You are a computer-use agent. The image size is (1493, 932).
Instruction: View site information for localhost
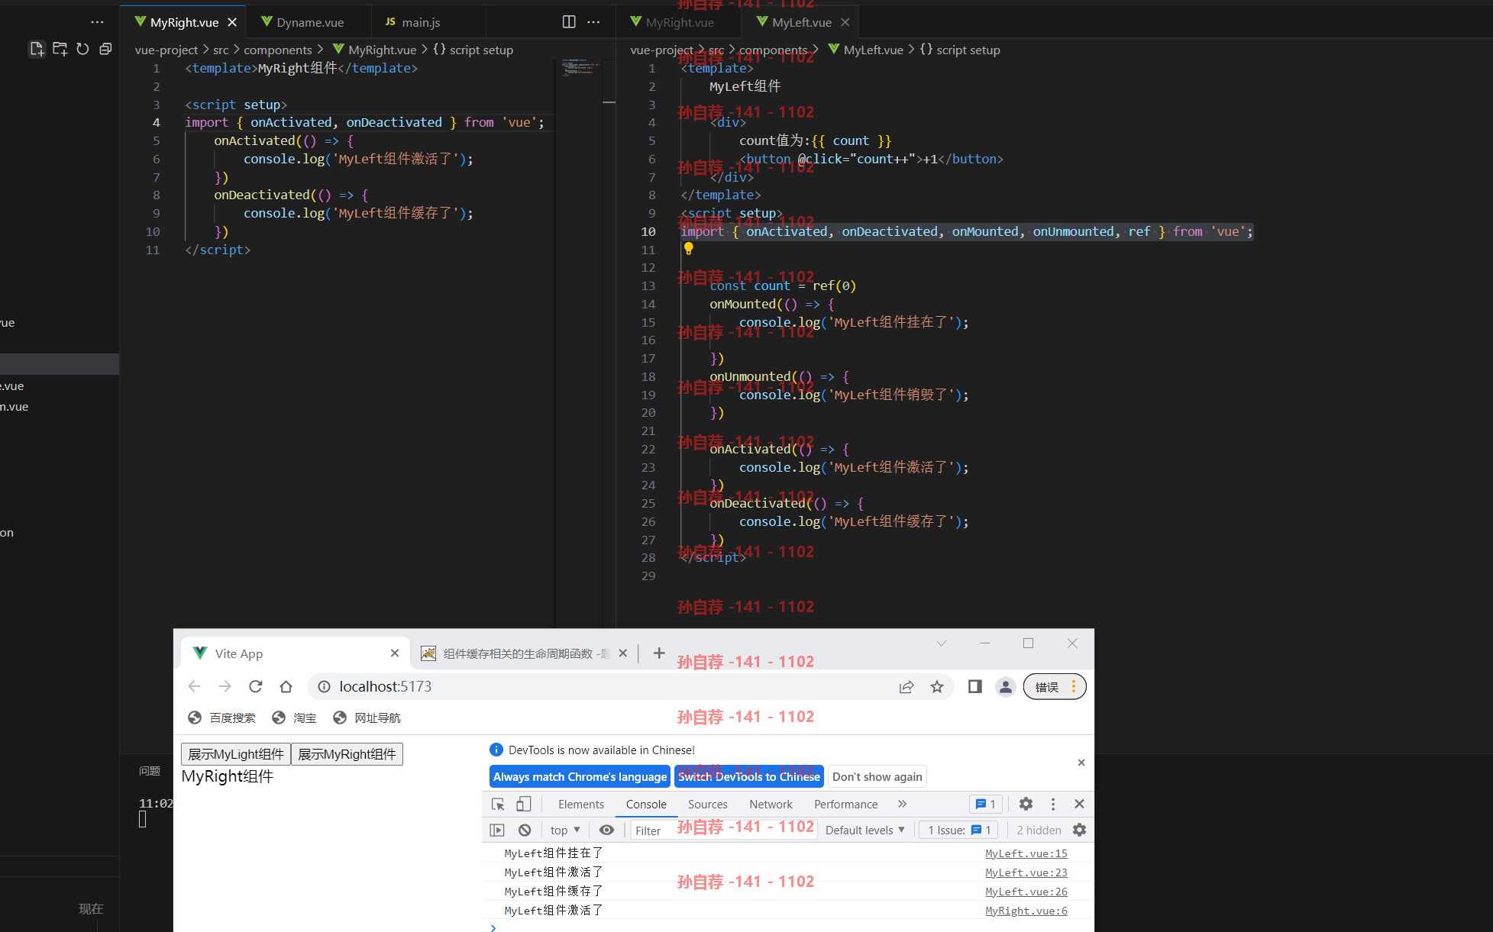coord(324,686)
